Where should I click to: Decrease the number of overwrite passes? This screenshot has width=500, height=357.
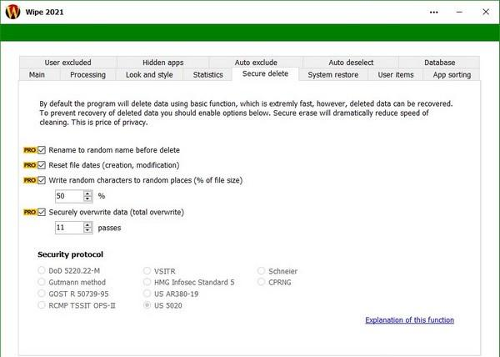[x=87, y=230]
